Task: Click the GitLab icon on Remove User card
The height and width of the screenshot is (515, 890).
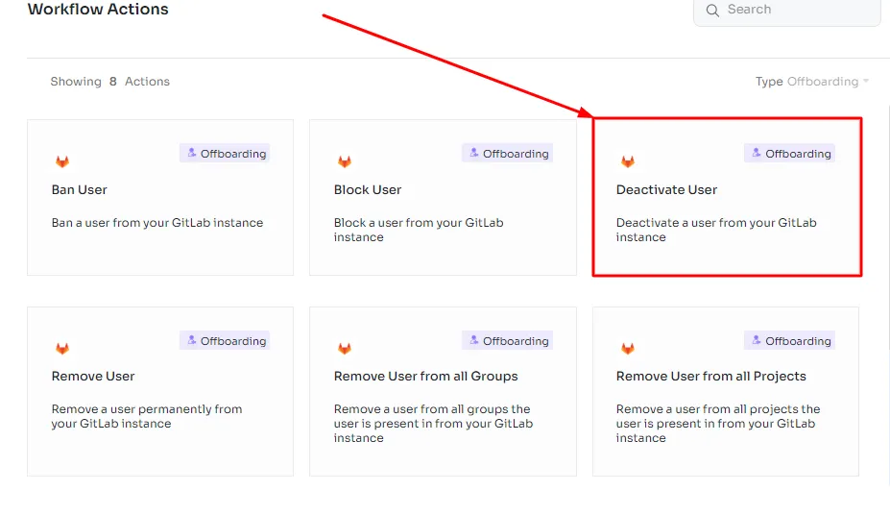Action: tap(62, 348)
